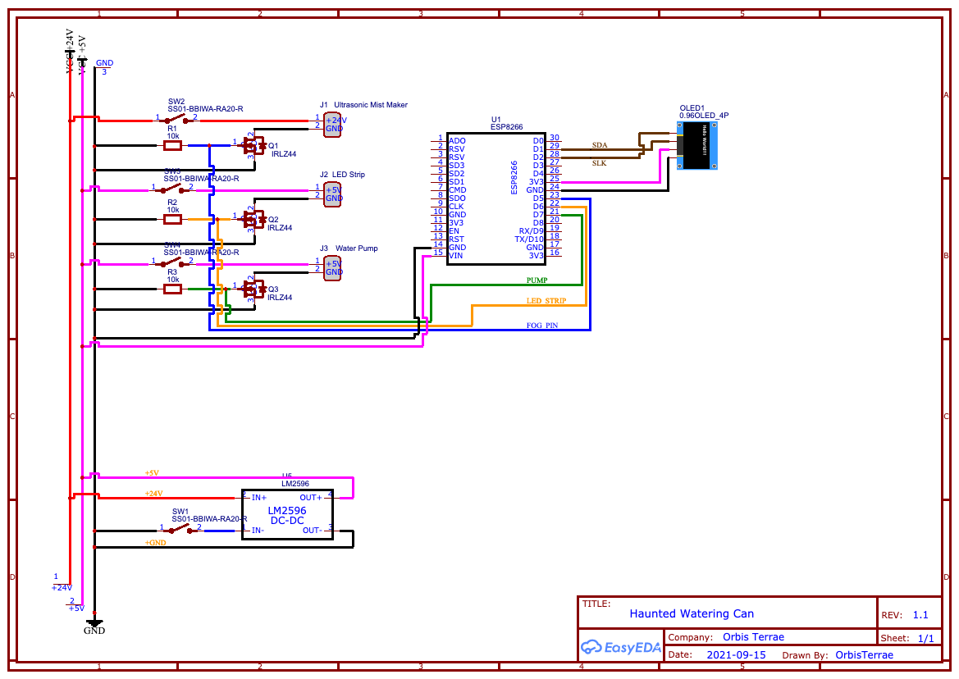This screenshot has width=959, height=679.
Task: Click the J2 LED Strip connector
Action: 331,194
